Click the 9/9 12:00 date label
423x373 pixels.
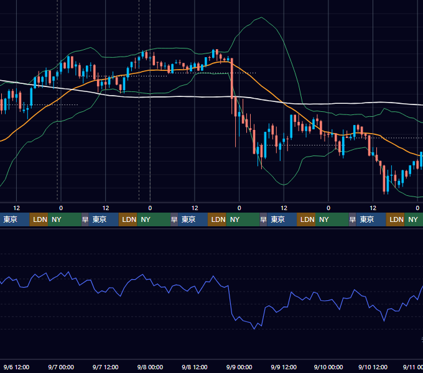point(284,367)
